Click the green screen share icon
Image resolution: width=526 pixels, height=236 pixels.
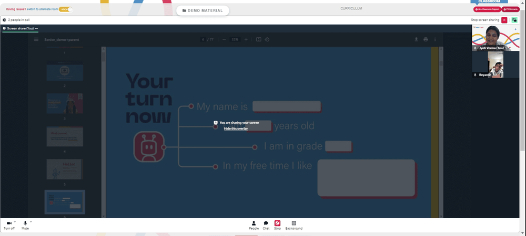click(514, 20)
